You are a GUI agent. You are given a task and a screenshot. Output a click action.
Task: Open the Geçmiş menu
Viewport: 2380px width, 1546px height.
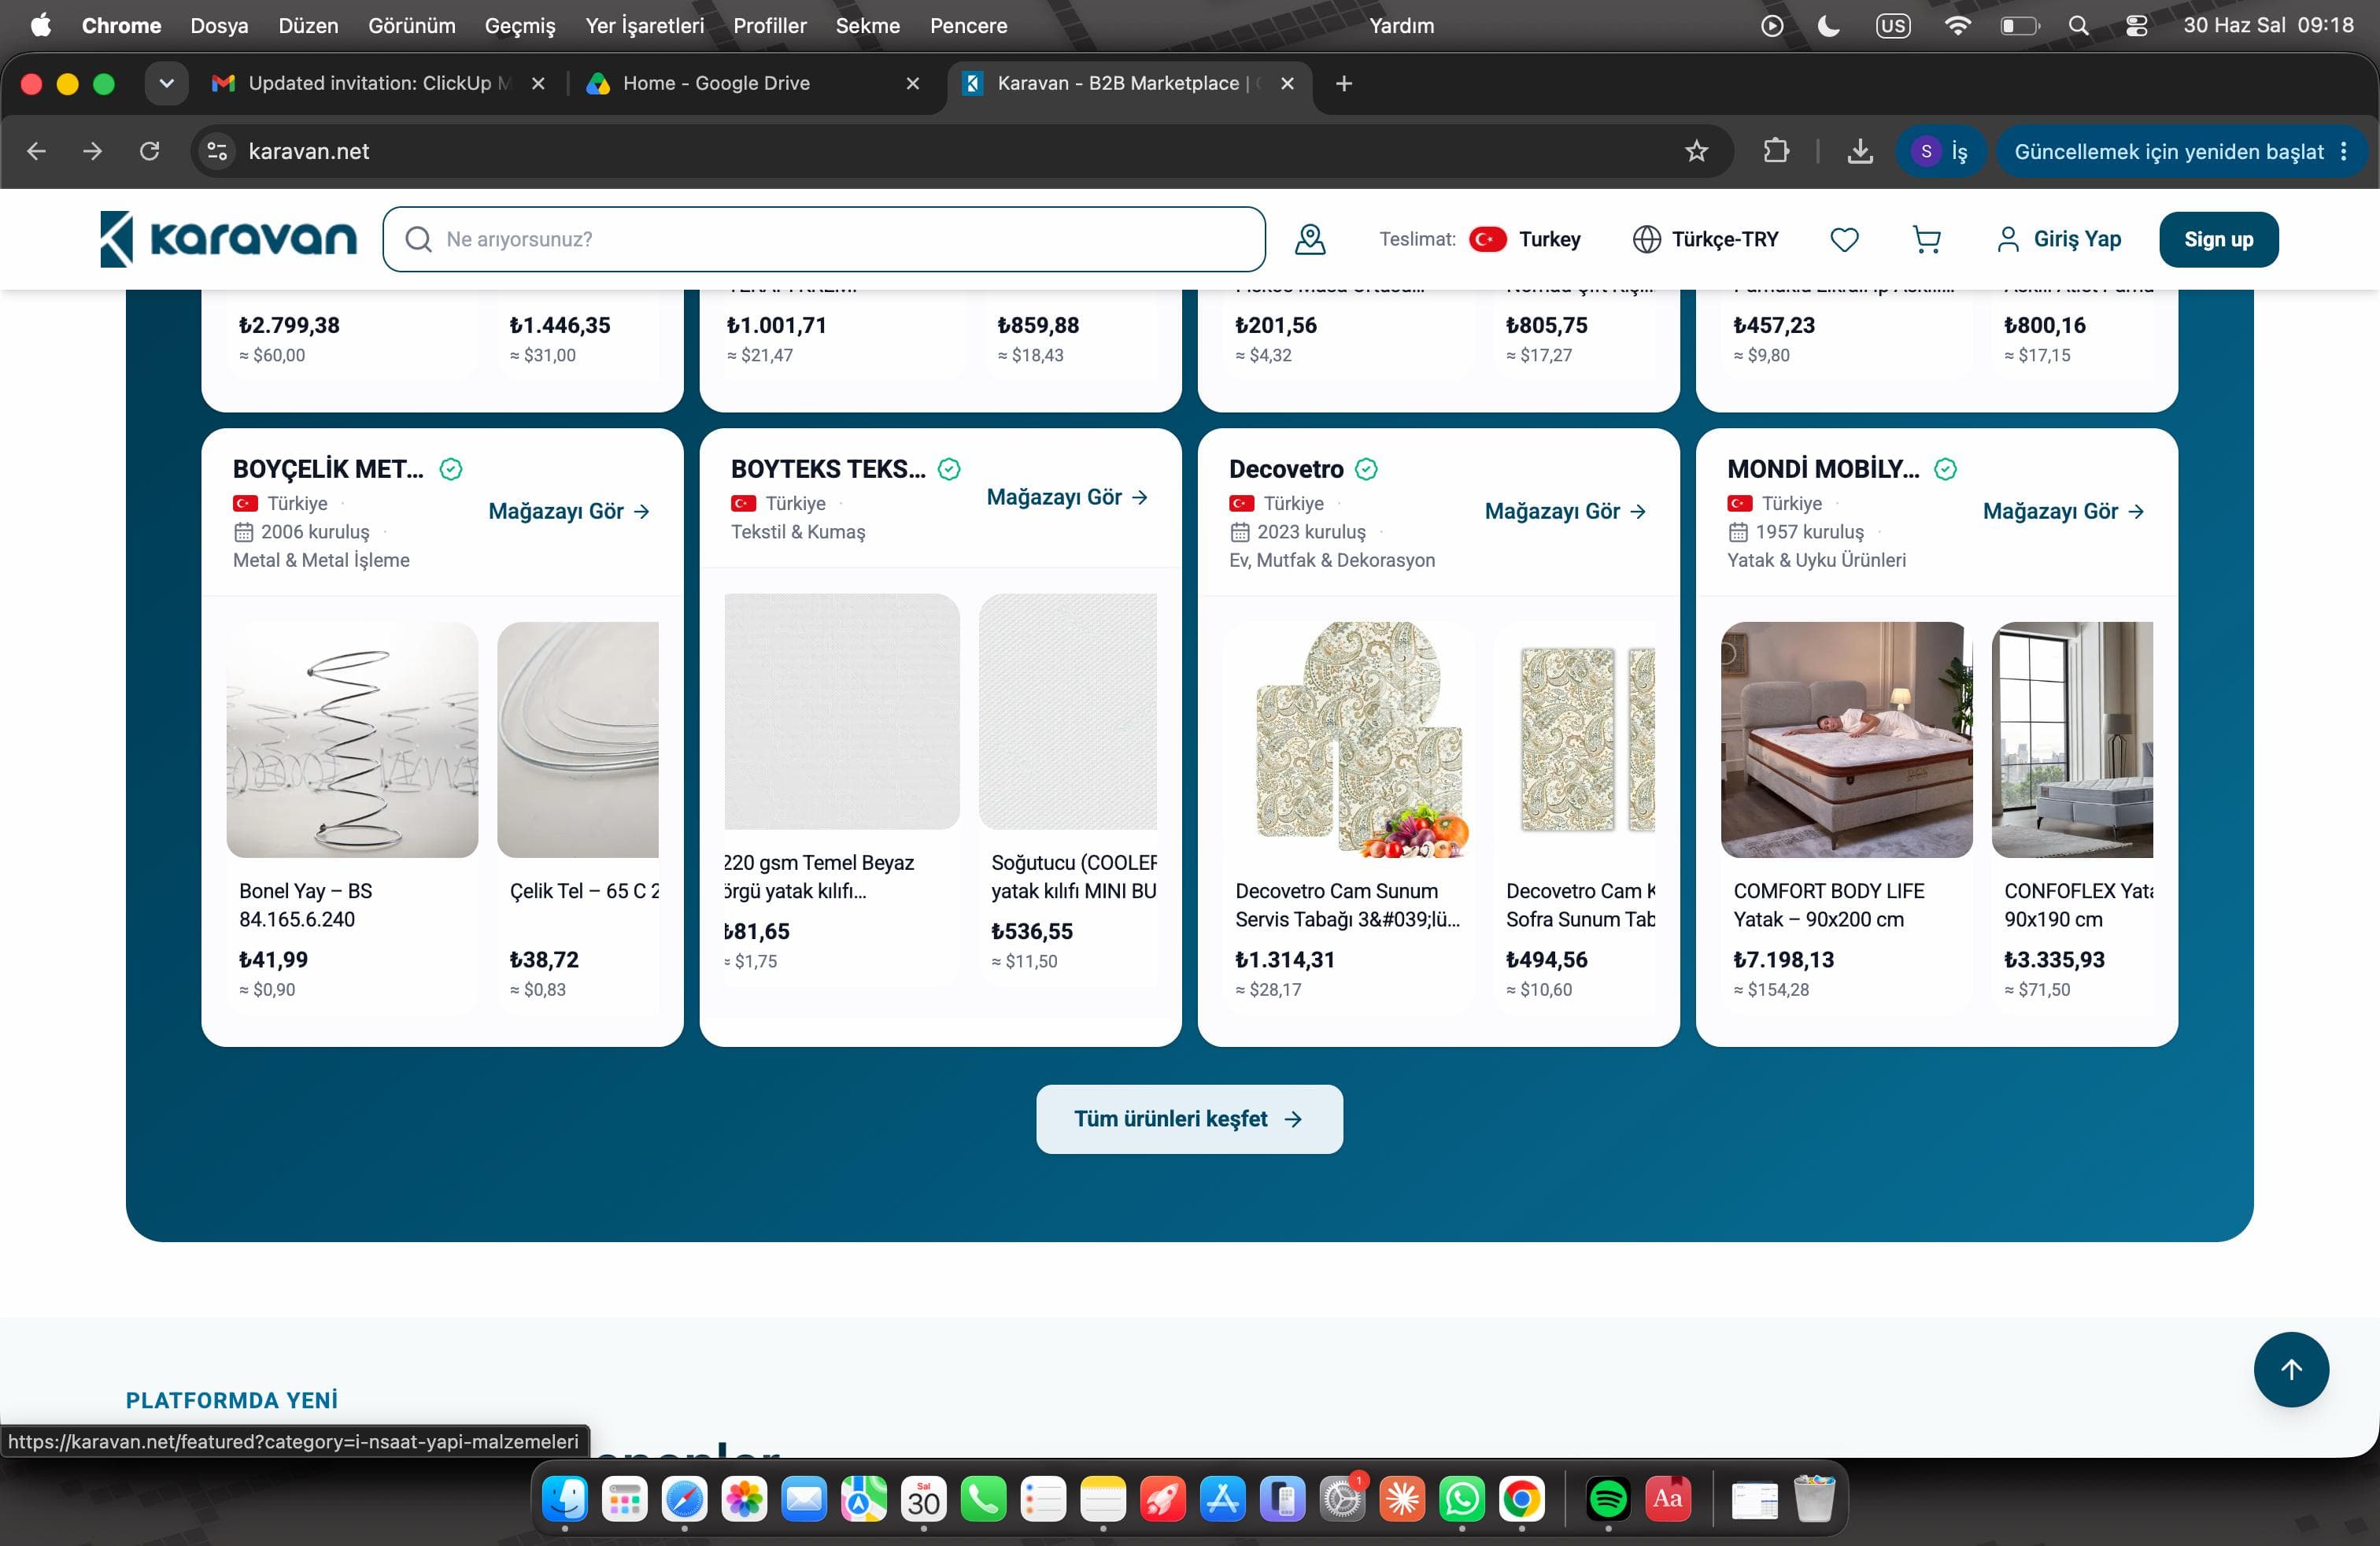point(520,26)
